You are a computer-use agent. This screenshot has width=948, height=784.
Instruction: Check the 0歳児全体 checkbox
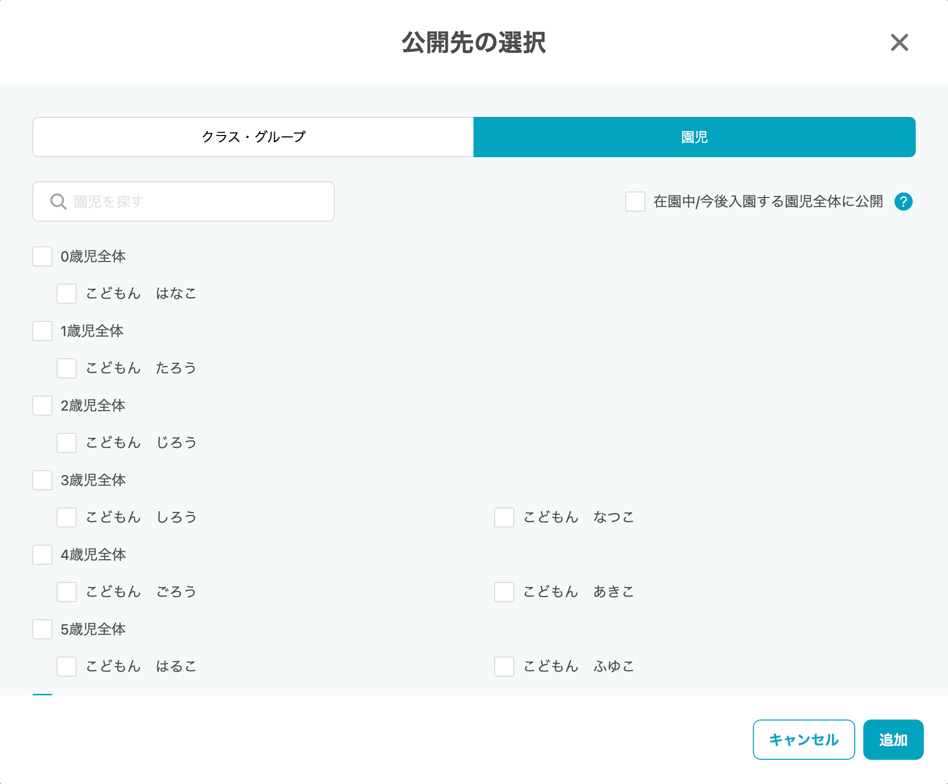pyautogui.click(x=42, y=256)
